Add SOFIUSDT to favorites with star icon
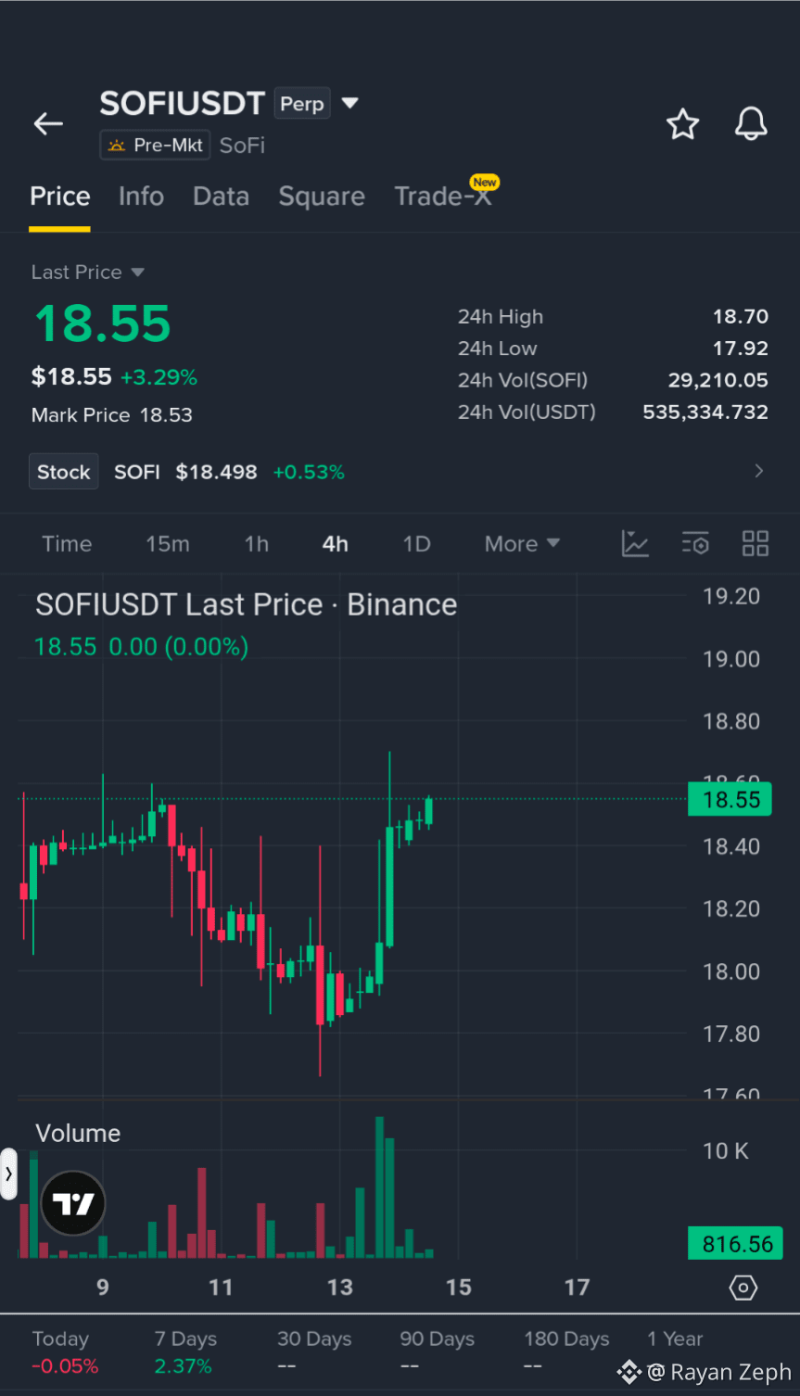Viewport: 800px width, 1396px height. tap(682, 124)
